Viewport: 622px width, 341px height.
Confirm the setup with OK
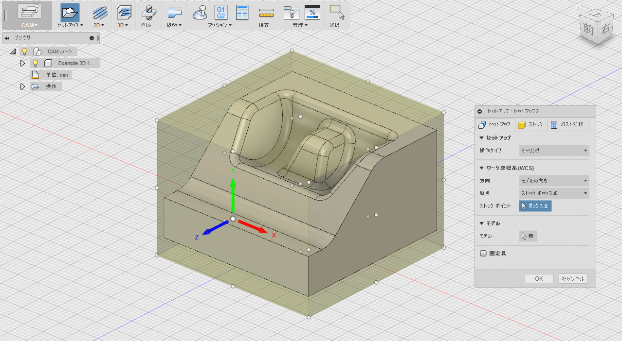coord(539,278)
